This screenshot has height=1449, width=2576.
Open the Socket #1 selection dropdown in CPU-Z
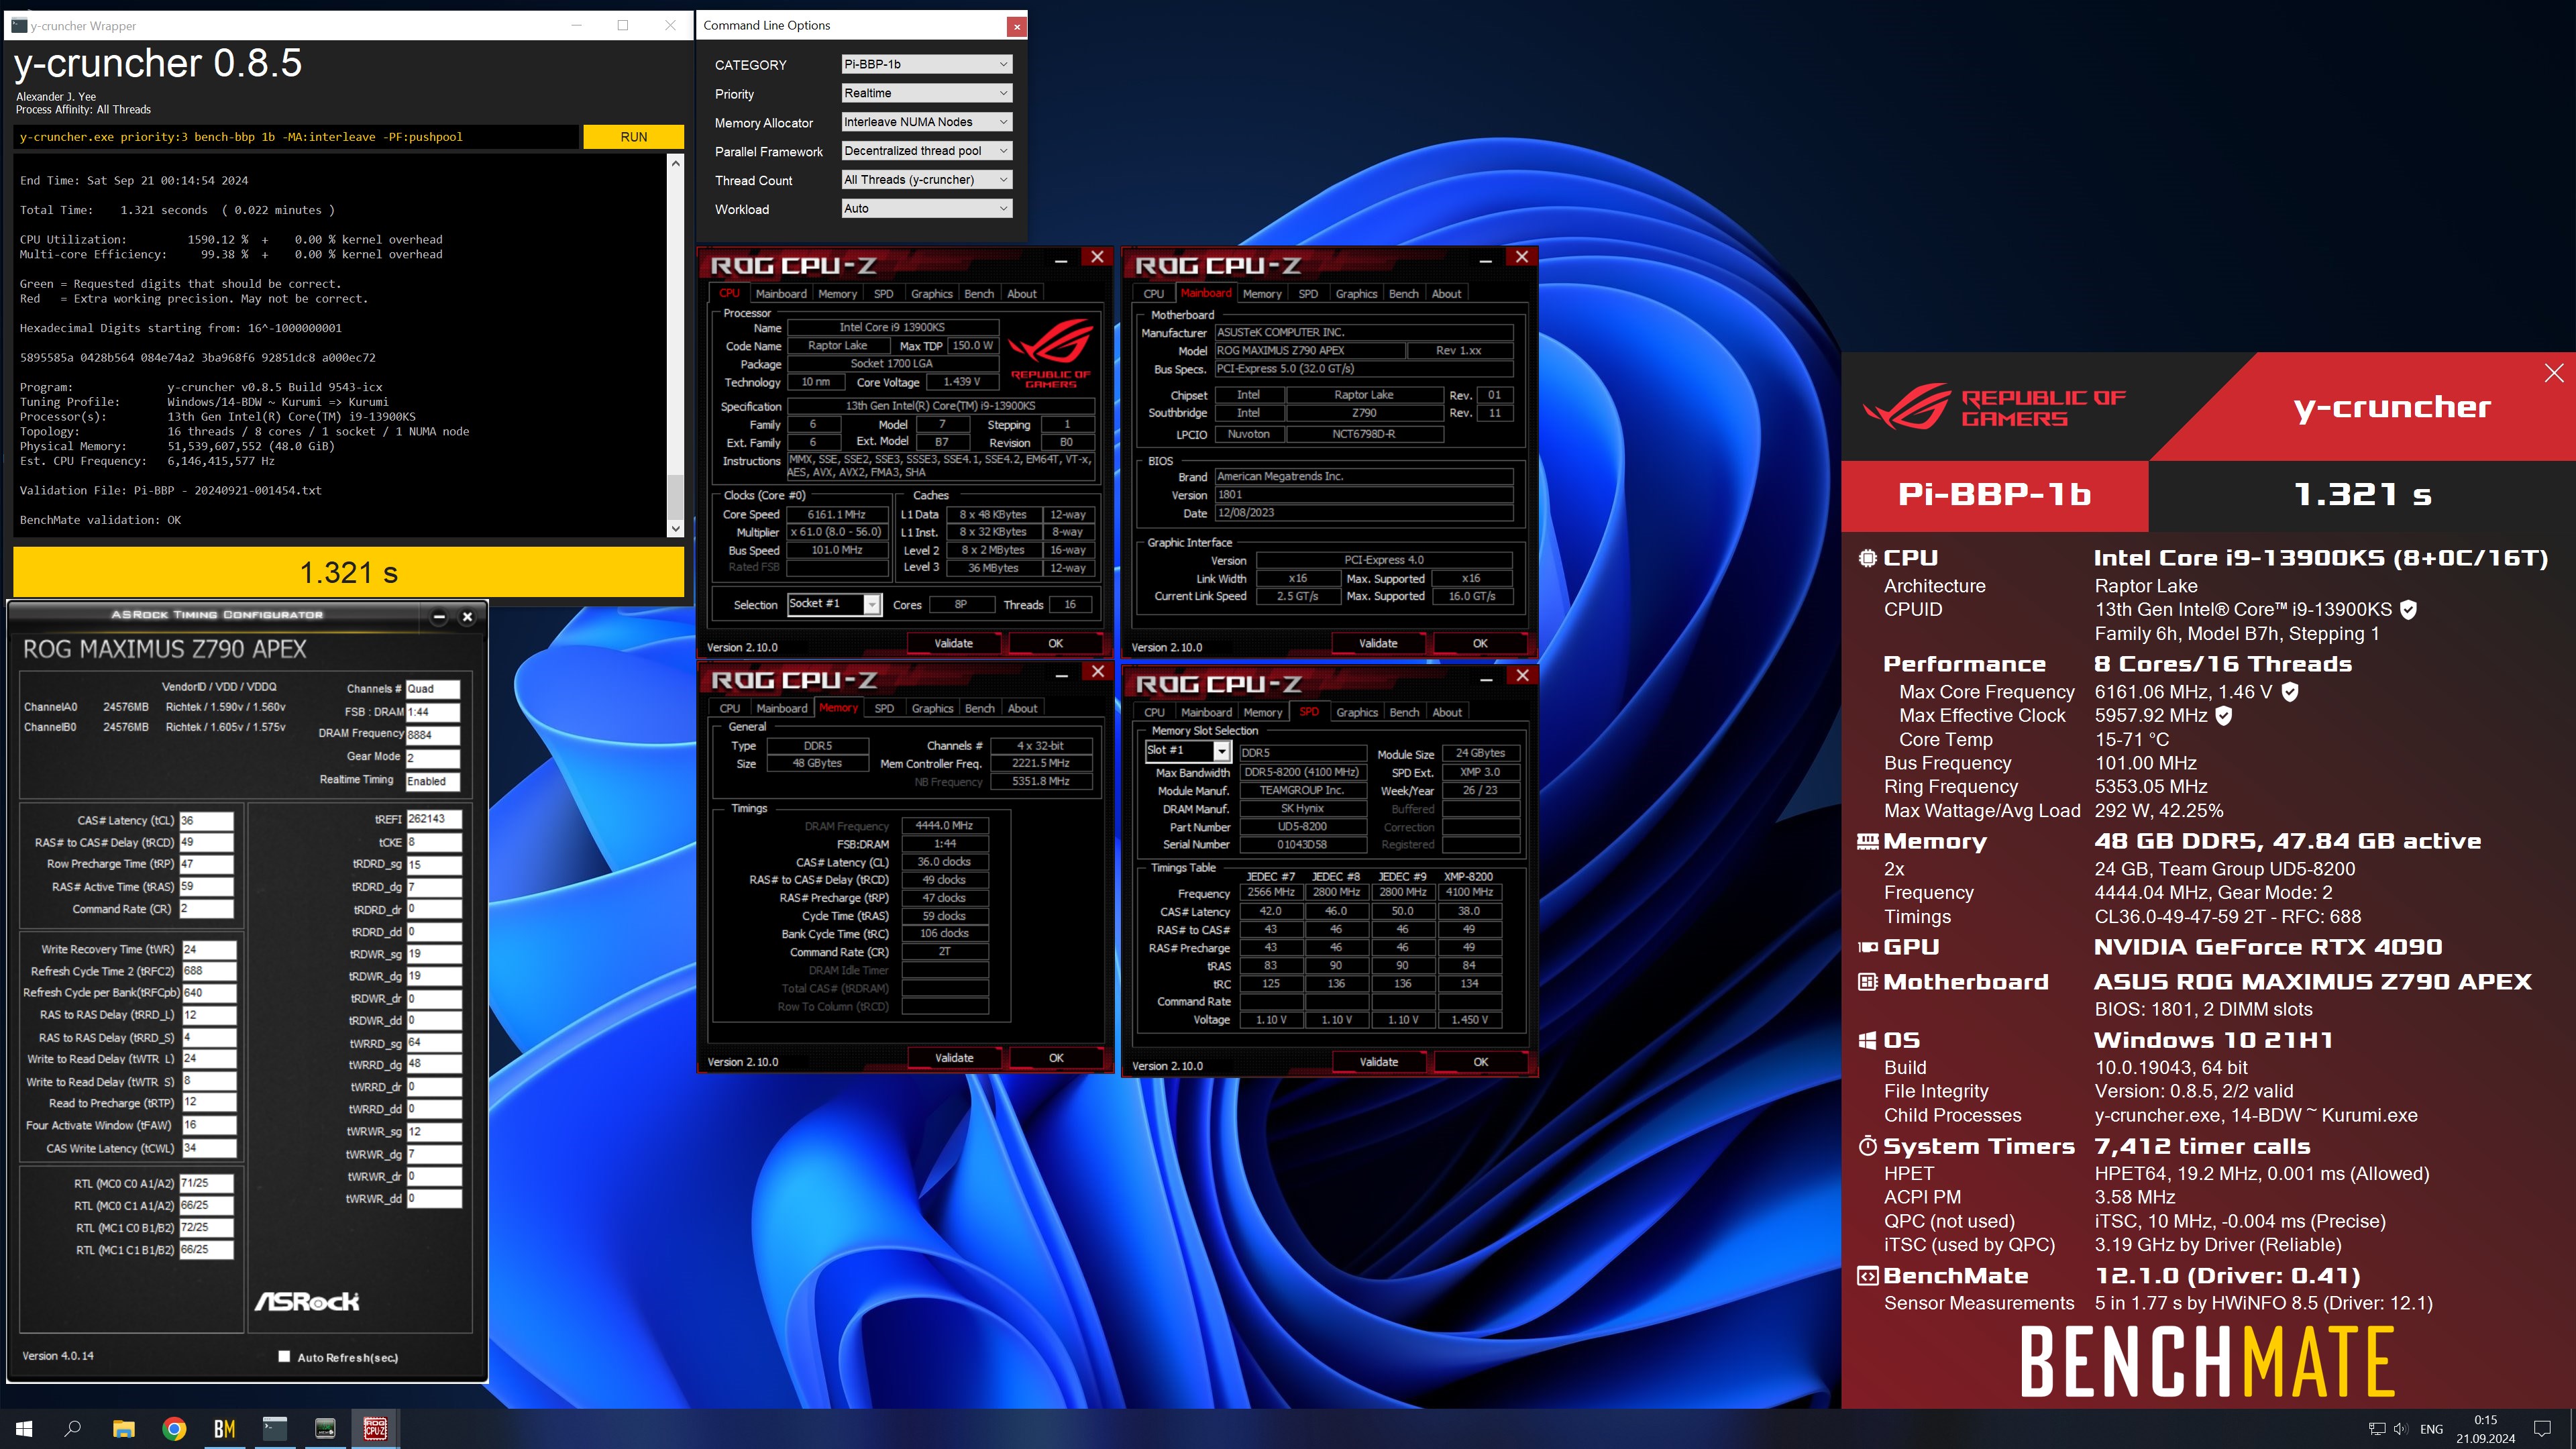click(x=834, y=604)
